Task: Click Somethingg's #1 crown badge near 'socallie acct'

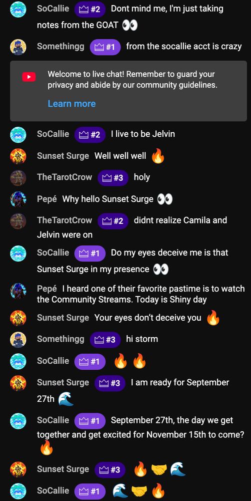Action: click(x=105, y=47)
